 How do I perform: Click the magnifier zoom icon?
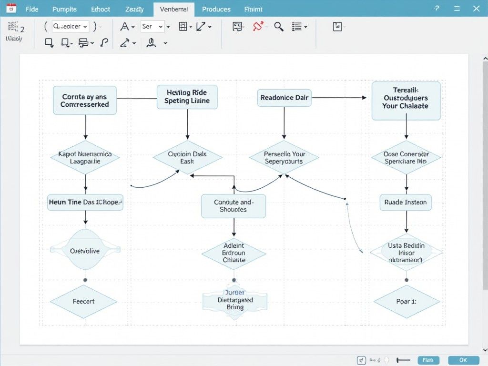[278, 26]
